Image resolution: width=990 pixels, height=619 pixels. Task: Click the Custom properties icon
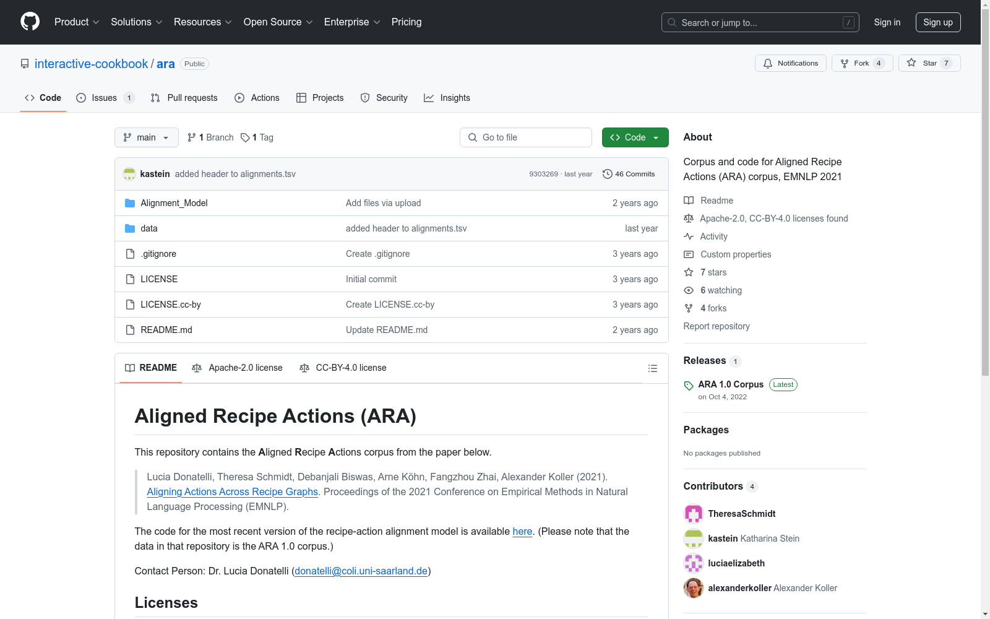point(689,254)
